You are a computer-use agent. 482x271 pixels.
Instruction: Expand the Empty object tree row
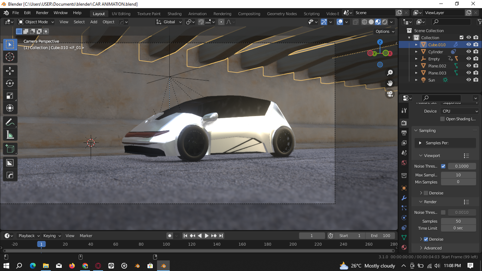pos(416,59)
